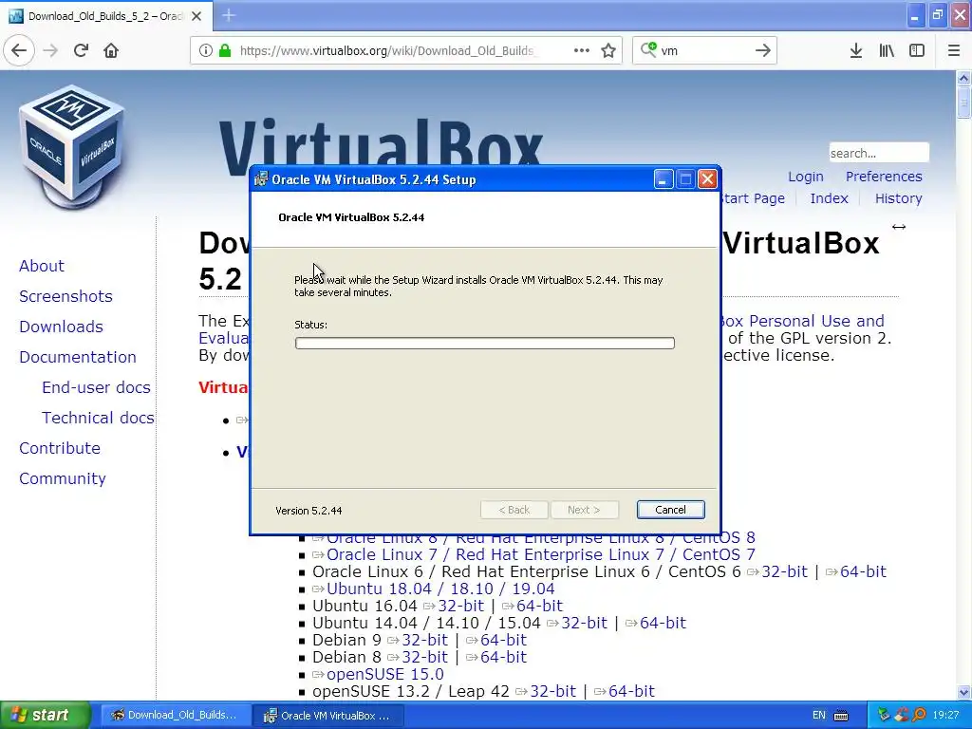The height and width of the screenshot is (729, 972).
Task: Focus the browser search box with vm
Action: pos(703,50)
